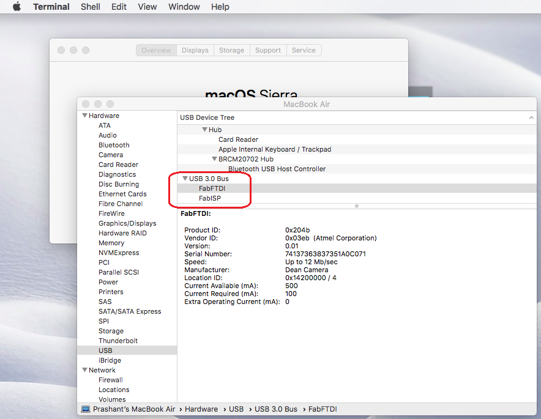Viewport: 541px width, 419px height.
Task: Select Thunderbolt in the sidebar list
Action: point(118,341)
